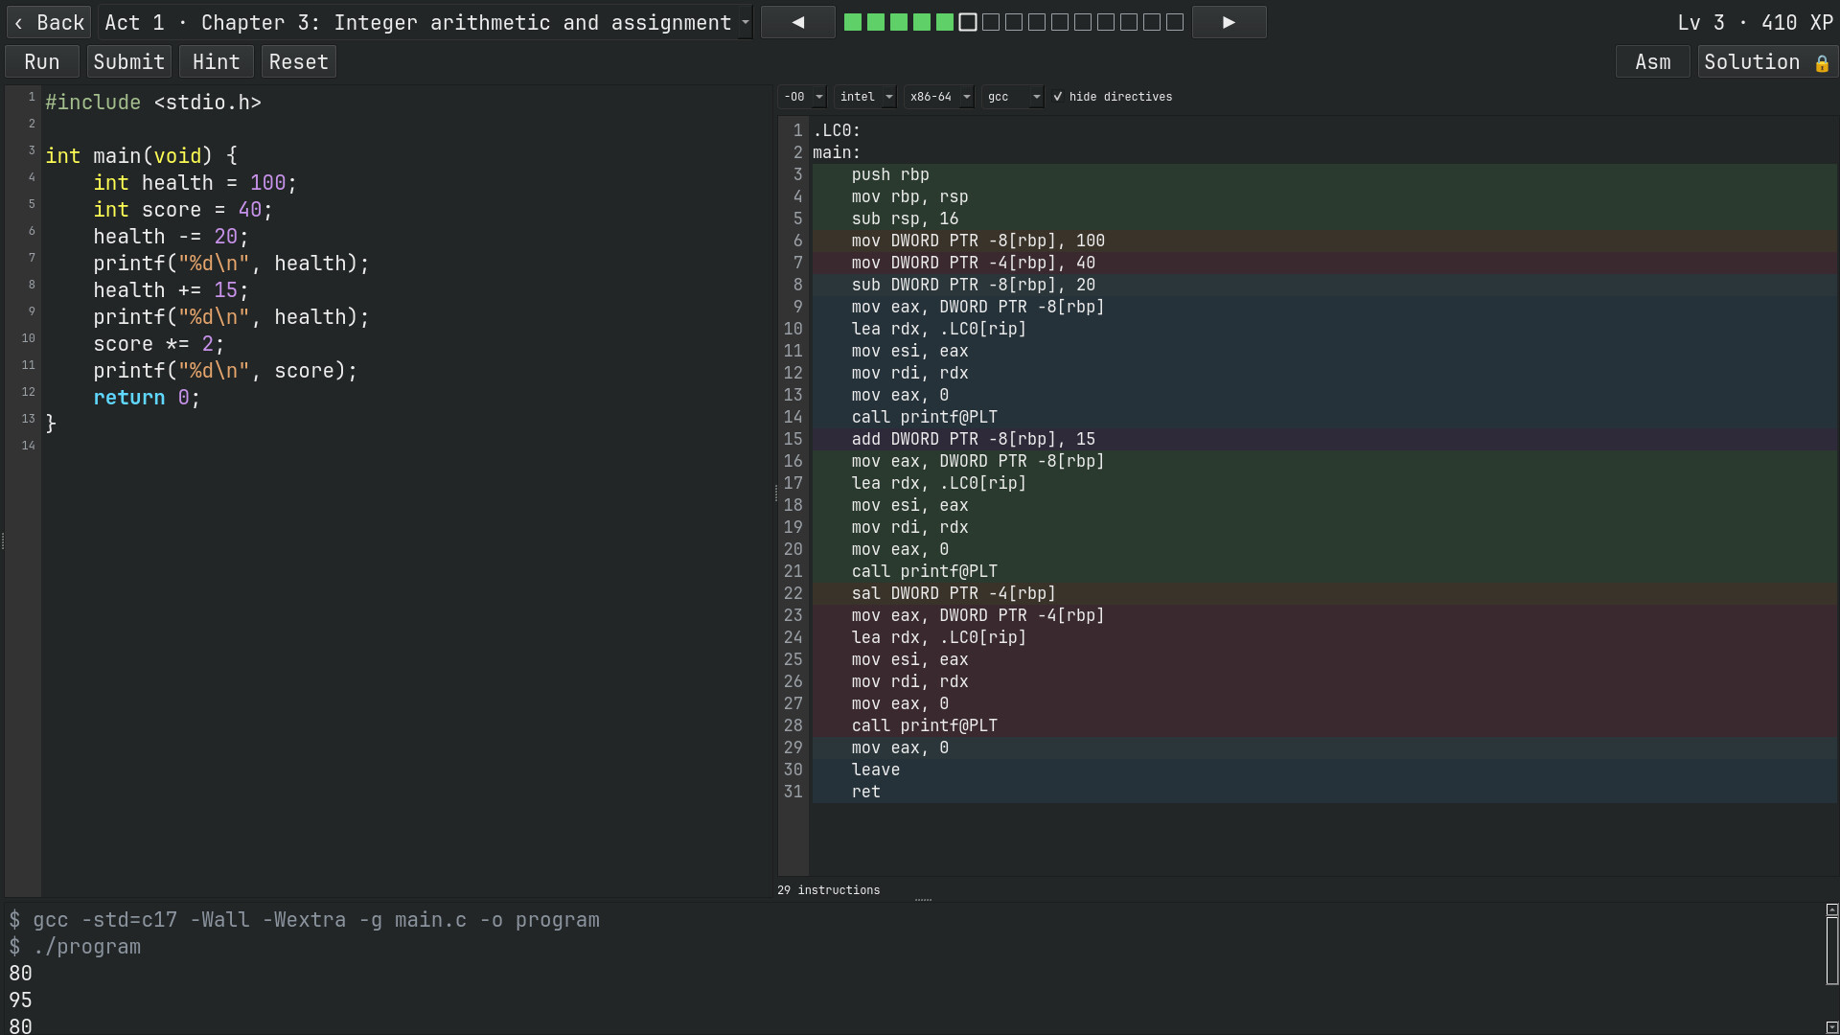Image resolution: width=1840 pixels, height=1035 pixels.
Task: Change the intel syntax dropdown
Action: click(x=865, y=97)
